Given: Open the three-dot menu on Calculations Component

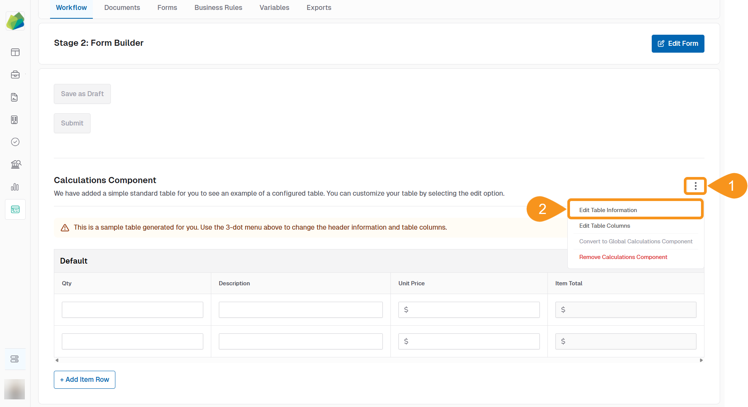Looking at the screenshot, I should (695, 186).
